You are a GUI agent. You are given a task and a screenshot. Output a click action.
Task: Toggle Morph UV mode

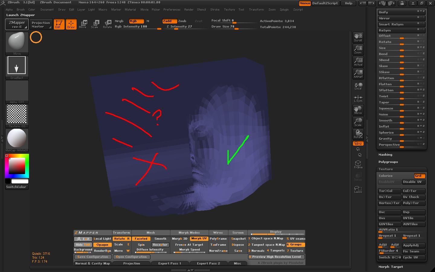(x=199, y=238)
